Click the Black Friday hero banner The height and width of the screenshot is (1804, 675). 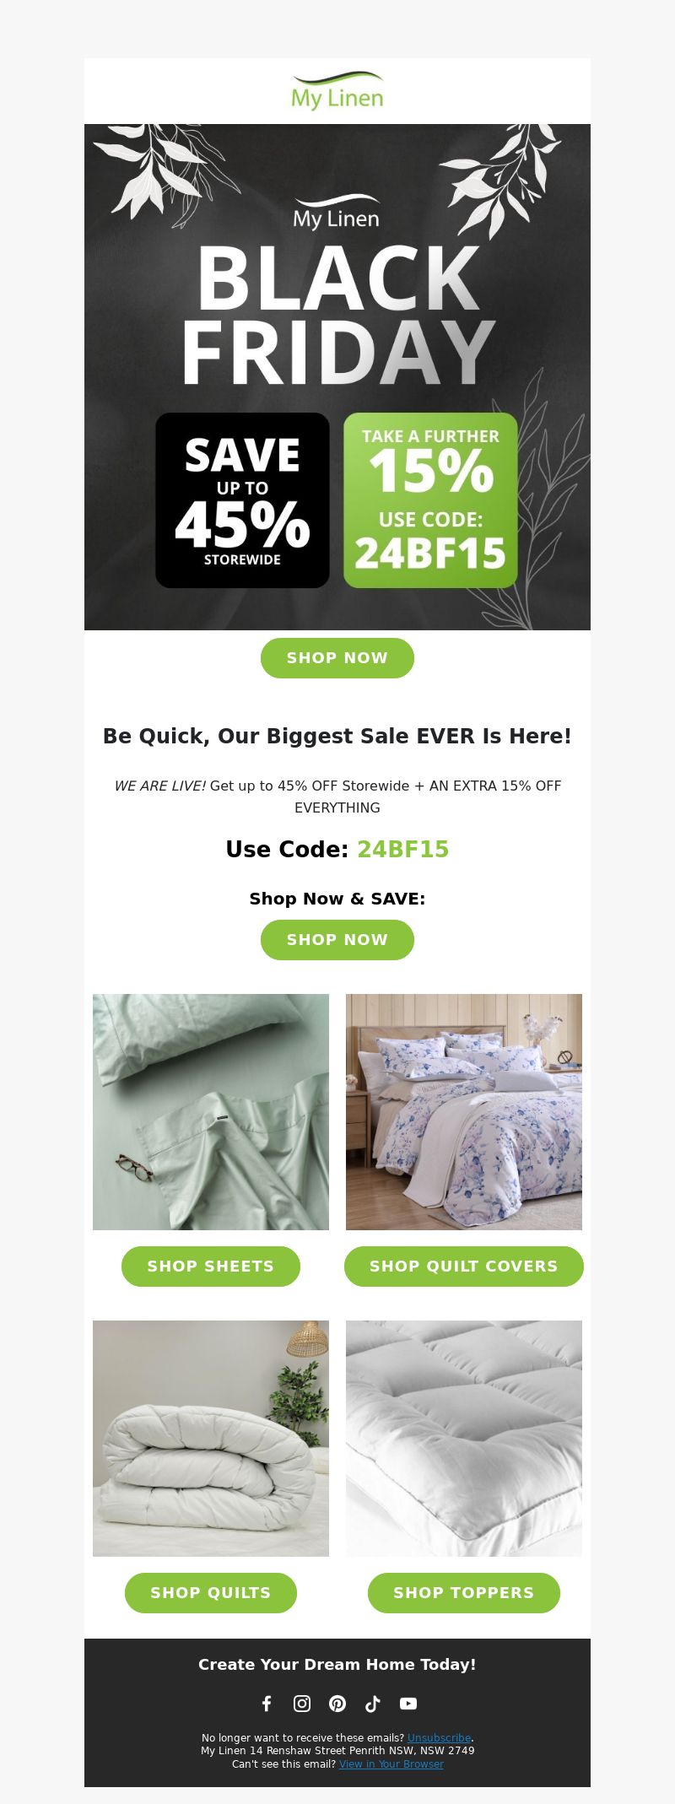[x=337, y=377]
